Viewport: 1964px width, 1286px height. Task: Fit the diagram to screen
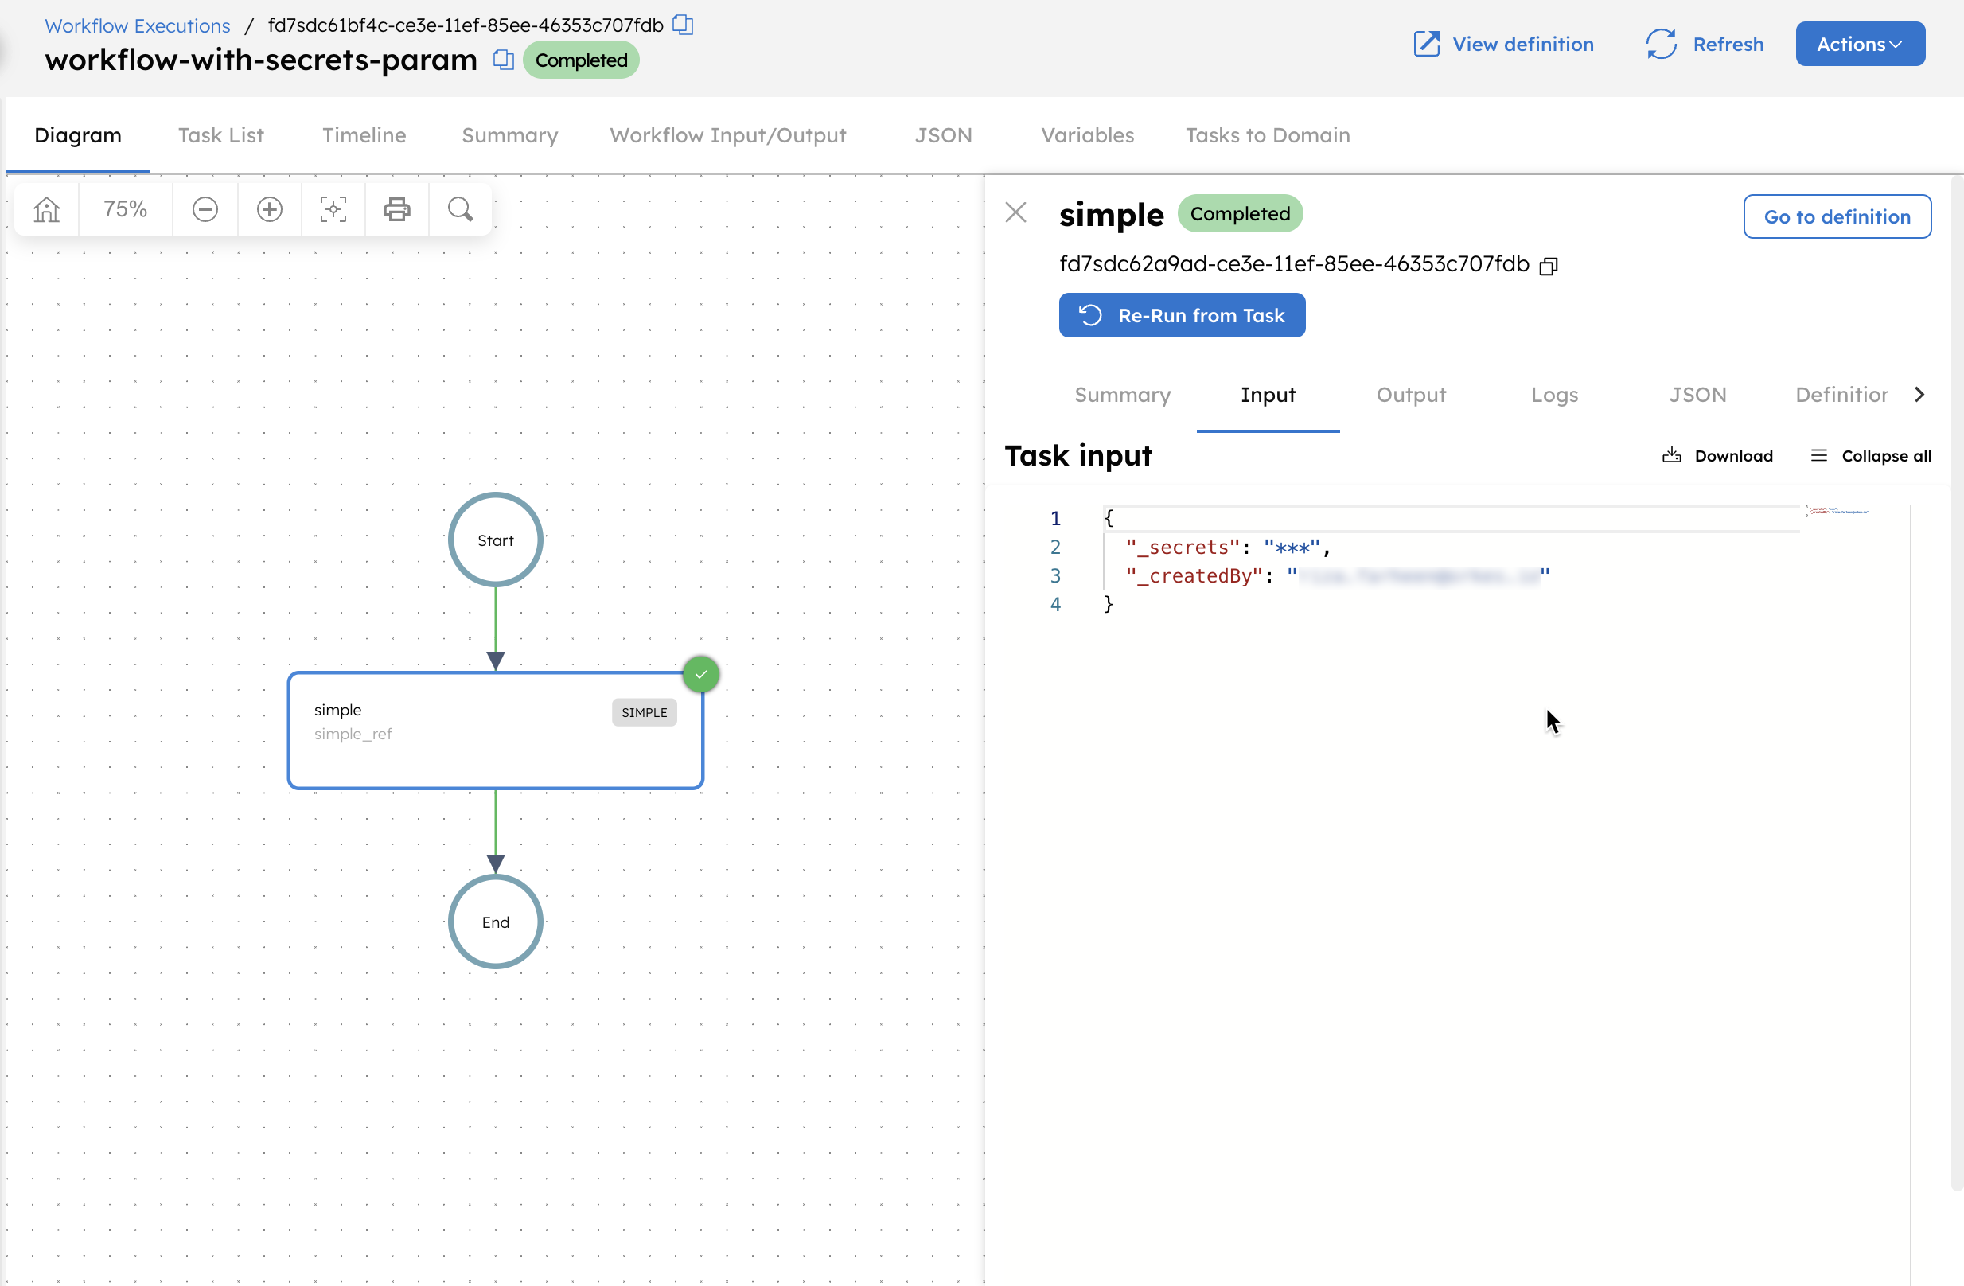click(333, 209)
